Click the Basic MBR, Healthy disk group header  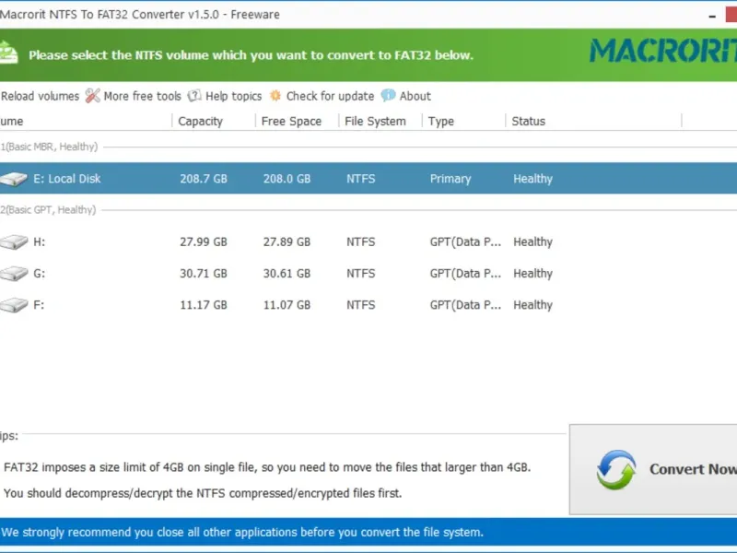pyautogui.click(x=49, y=147)
